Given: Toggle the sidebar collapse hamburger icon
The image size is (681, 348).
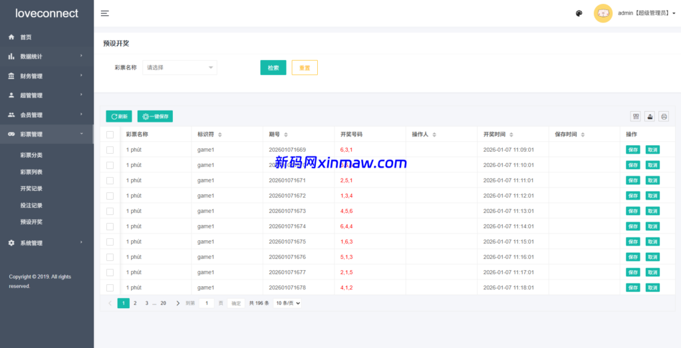Looking at the screenshot, I should (104, 13).
